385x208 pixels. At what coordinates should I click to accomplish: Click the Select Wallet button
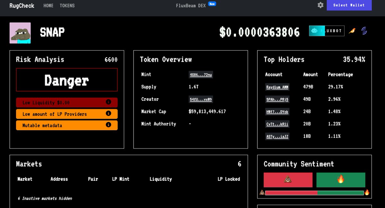point(349,5)
